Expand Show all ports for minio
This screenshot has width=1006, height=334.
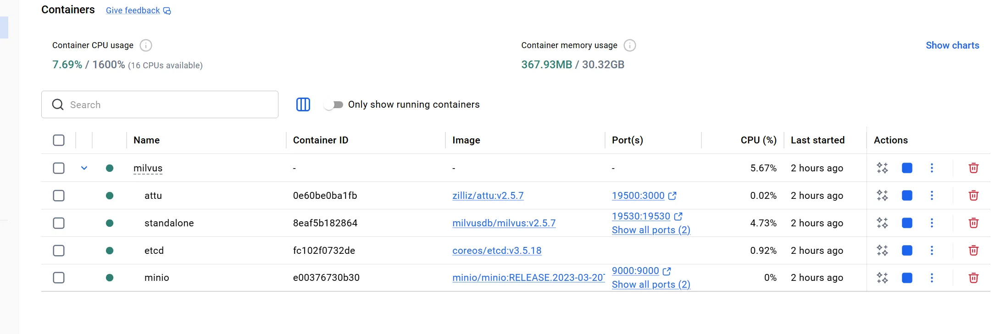pyautogui.click(x=650, y=285)
